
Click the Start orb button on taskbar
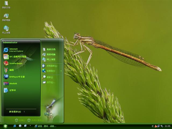pyautogui.click(x=5, y=126)
